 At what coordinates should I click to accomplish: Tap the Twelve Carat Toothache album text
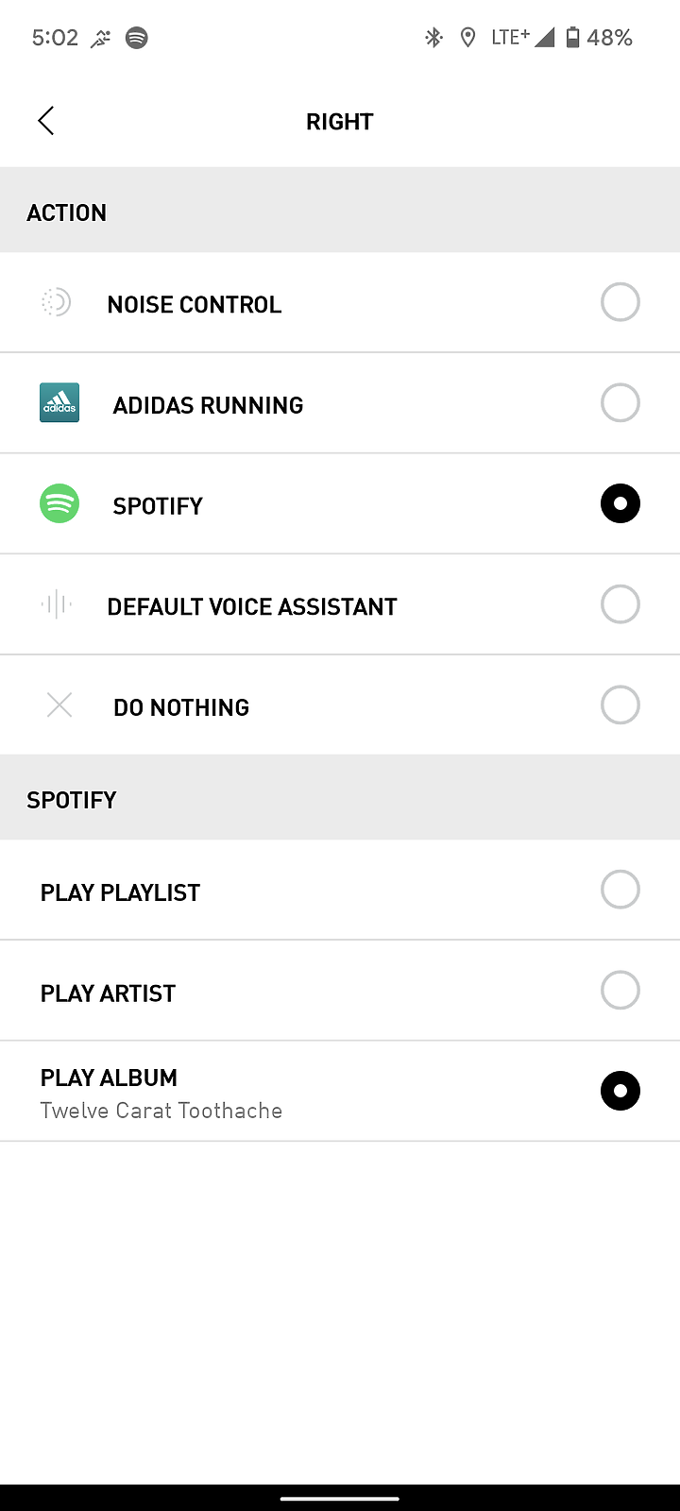161,1111
